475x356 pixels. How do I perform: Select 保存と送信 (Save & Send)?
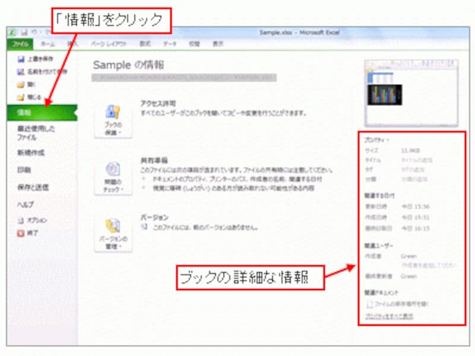(x=33, y=187)
